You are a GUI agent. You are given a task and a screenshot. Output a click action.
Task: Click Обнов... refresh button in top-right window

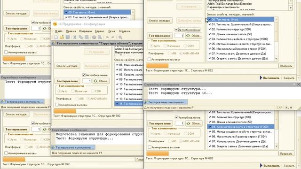click(x=193, y=36)
